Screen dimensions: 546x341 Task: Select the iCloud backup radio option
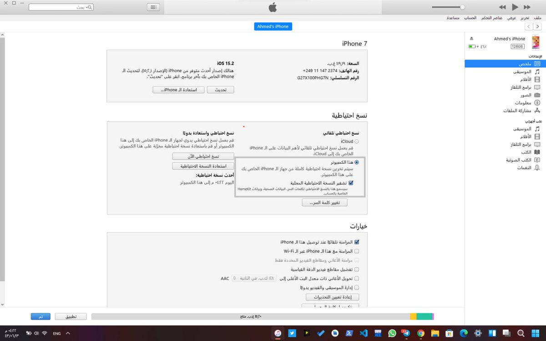click(x=356, y=141)
